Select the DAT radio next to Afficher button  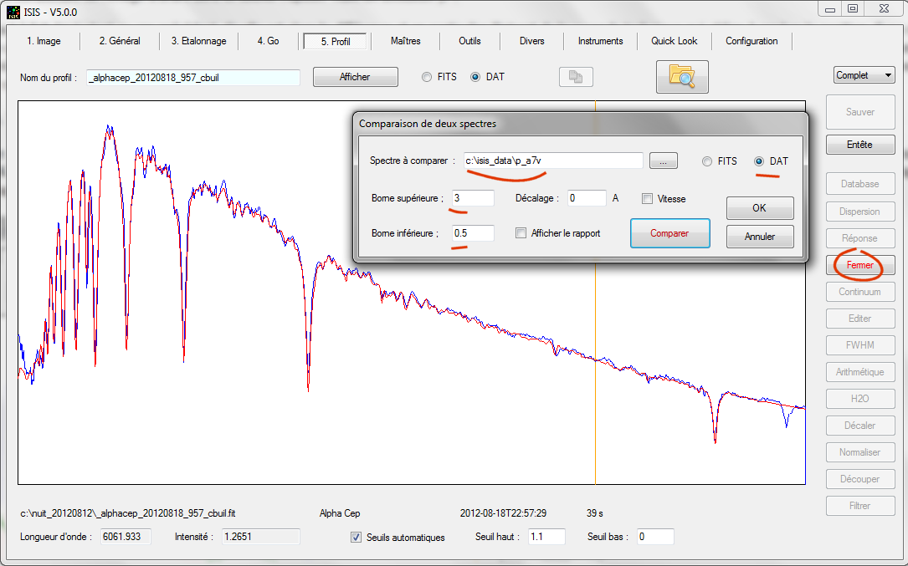475,77
